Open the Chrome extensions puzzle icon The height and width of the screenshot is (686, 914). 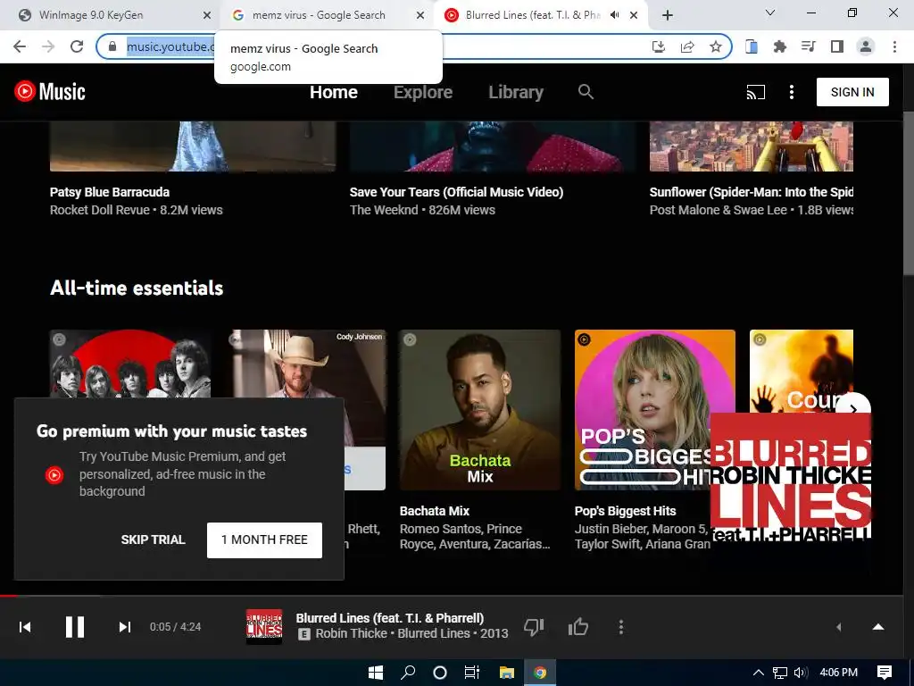779,46
